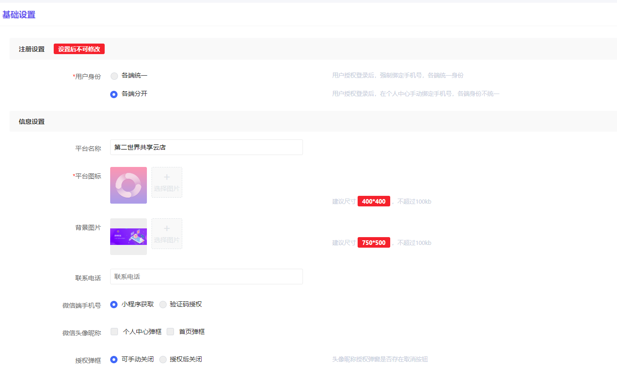Image resolution: width=617 pixels, height=377 pixels.
Task: Click the red 750*500 size badge
Action: click(374, 243)
